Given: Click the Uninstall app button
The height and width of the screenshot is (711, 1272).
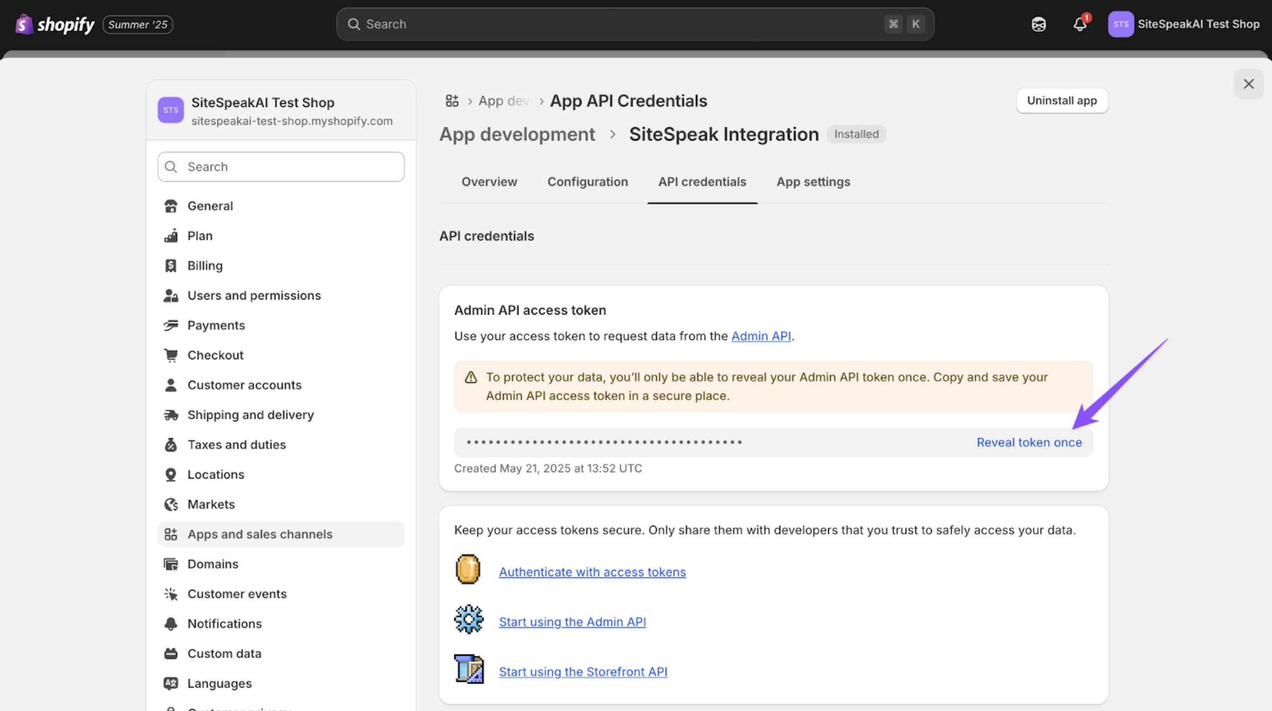Looking at the screenshot, I should tap(1062, 101).
